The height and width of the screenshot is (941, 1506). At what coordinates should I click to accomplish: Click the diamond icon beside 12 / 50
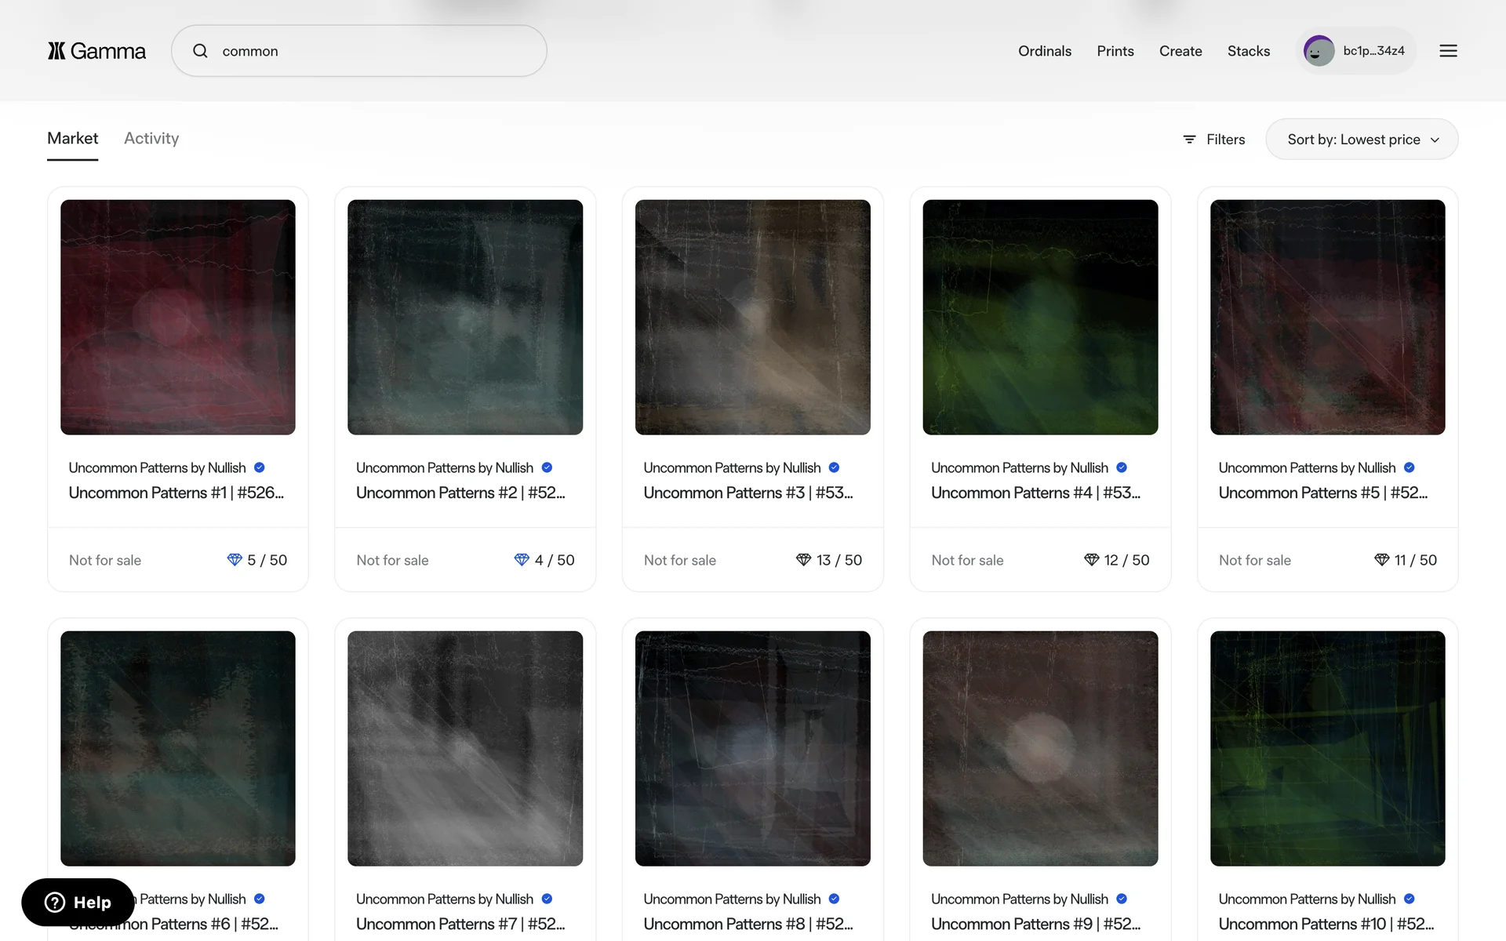pyautogui.click(x=1091, y=560)
